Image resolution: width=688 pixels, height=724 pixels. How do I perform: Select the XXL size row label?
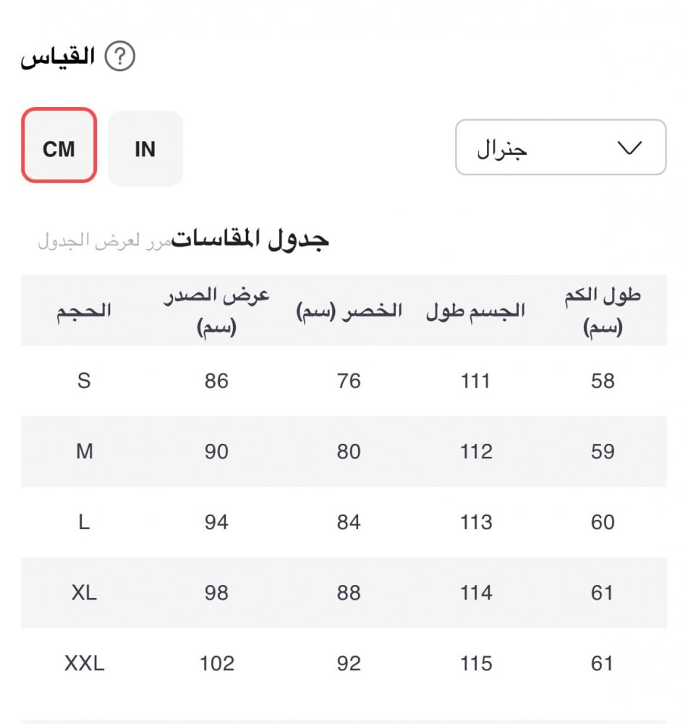pyautogui.click(x=84, y=663)
